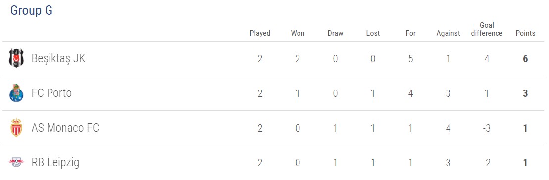Click the Beşiktaş JK club crest
This screenshot has height=180, width=549.
pyautogui.click(x=16, y=59)
